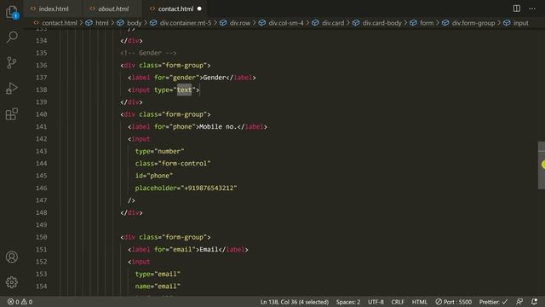Image resolution: width=545 pixels, height=307 pixels.
Task: Click the Prettier status bar item
Action: [493, 302]
